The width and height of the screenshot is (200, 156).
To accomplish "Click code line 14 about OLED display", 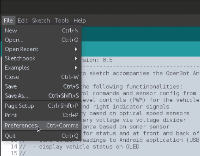I will click(79, 147).
